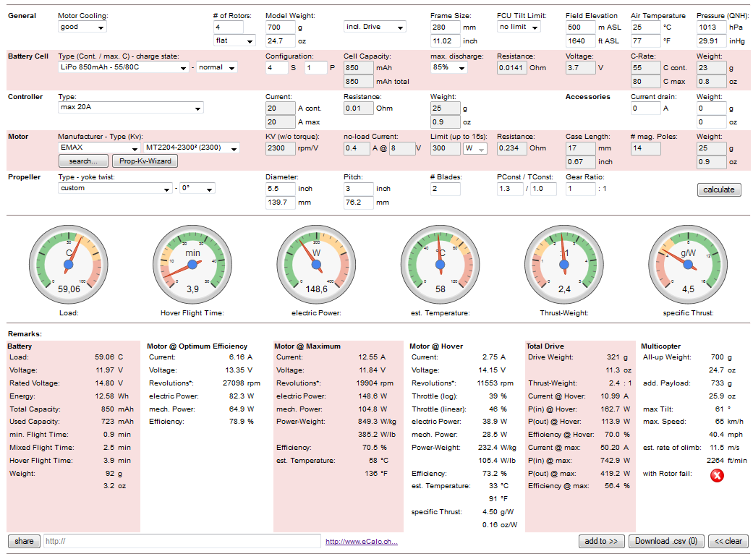Image resolution: width=753 pixels, height=554 pixels.
Task: Click the Thrust-Weight gauge
Action: tap(564, 265)
